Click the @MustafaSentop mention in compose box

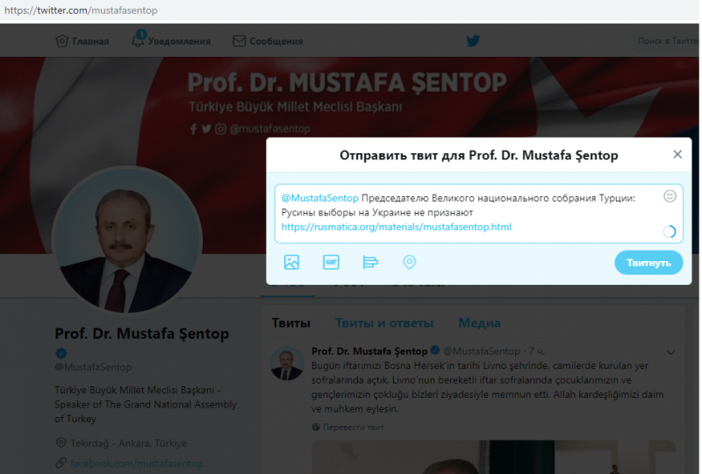[x=319, y=198]
